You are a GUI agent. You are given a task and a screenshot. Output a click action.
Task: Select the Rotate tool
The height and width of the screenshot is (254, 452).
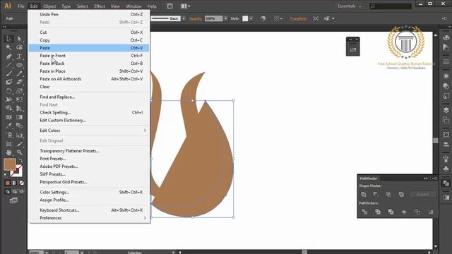[x=8, y=91]
